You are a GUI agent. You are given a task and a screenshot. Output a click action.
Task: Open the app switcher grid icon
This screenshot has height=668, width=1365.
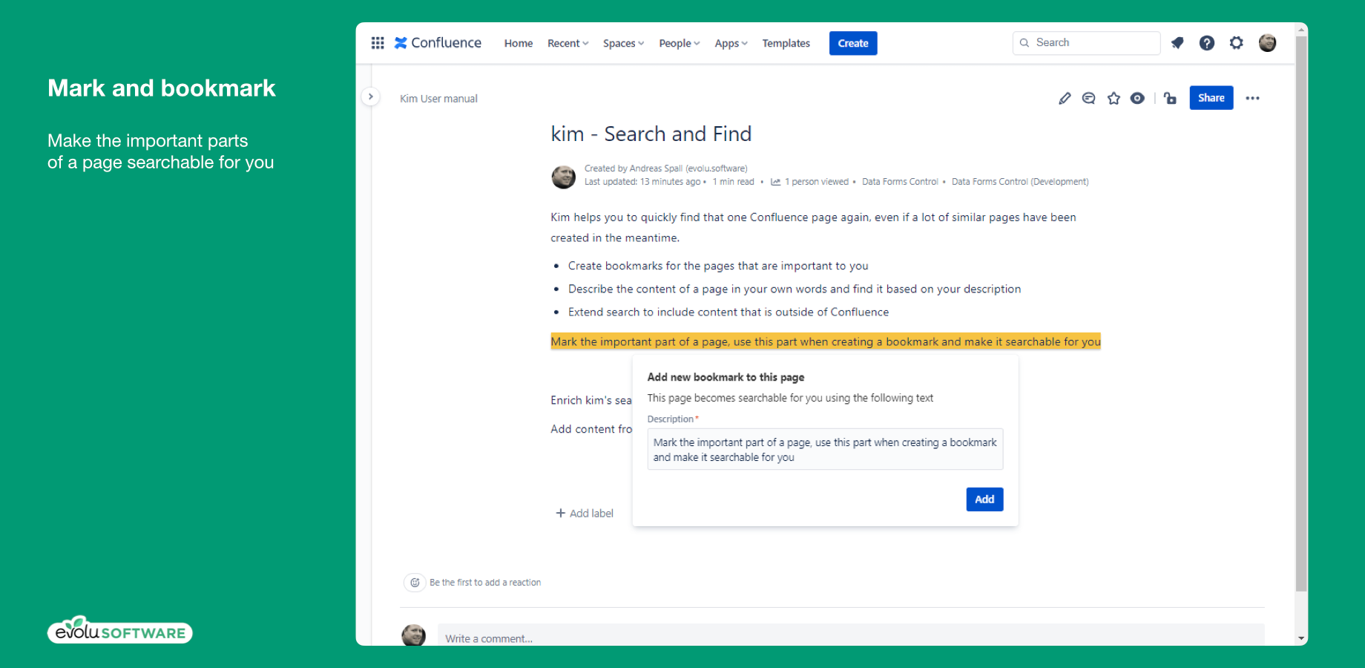click(x=378, y=43)
